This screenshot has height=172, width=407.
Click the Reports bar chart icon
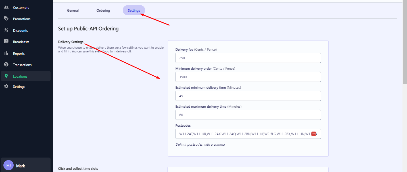tap(6, 53)
